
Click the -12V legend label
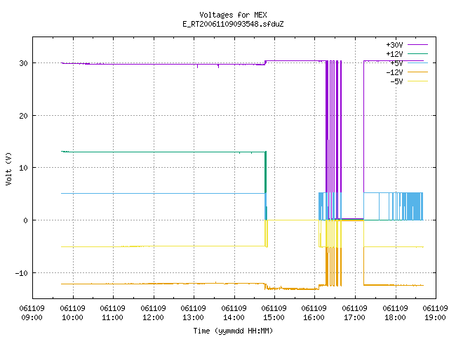pos(394,72)
